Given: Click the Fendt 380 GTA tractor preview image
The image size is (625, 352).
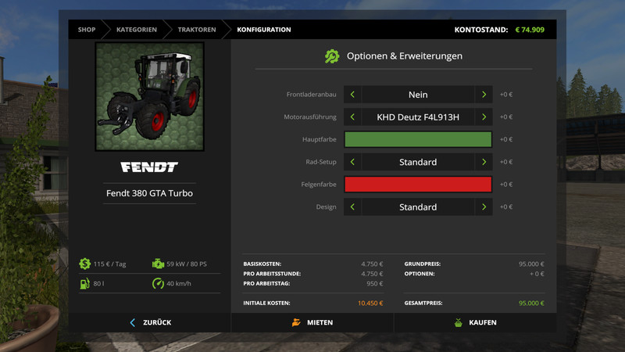Looking at the screenshot, I should [149, 96].
